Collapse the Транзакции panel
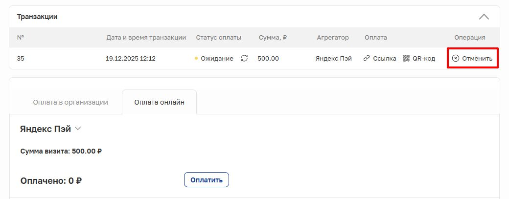The image size is (509, 199). [x=484, y=17]
